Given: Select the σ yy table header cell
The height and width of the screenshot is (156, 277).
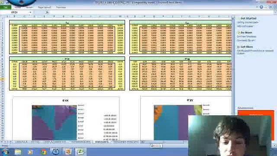Looking at the screenshot, I should [180, 58].
